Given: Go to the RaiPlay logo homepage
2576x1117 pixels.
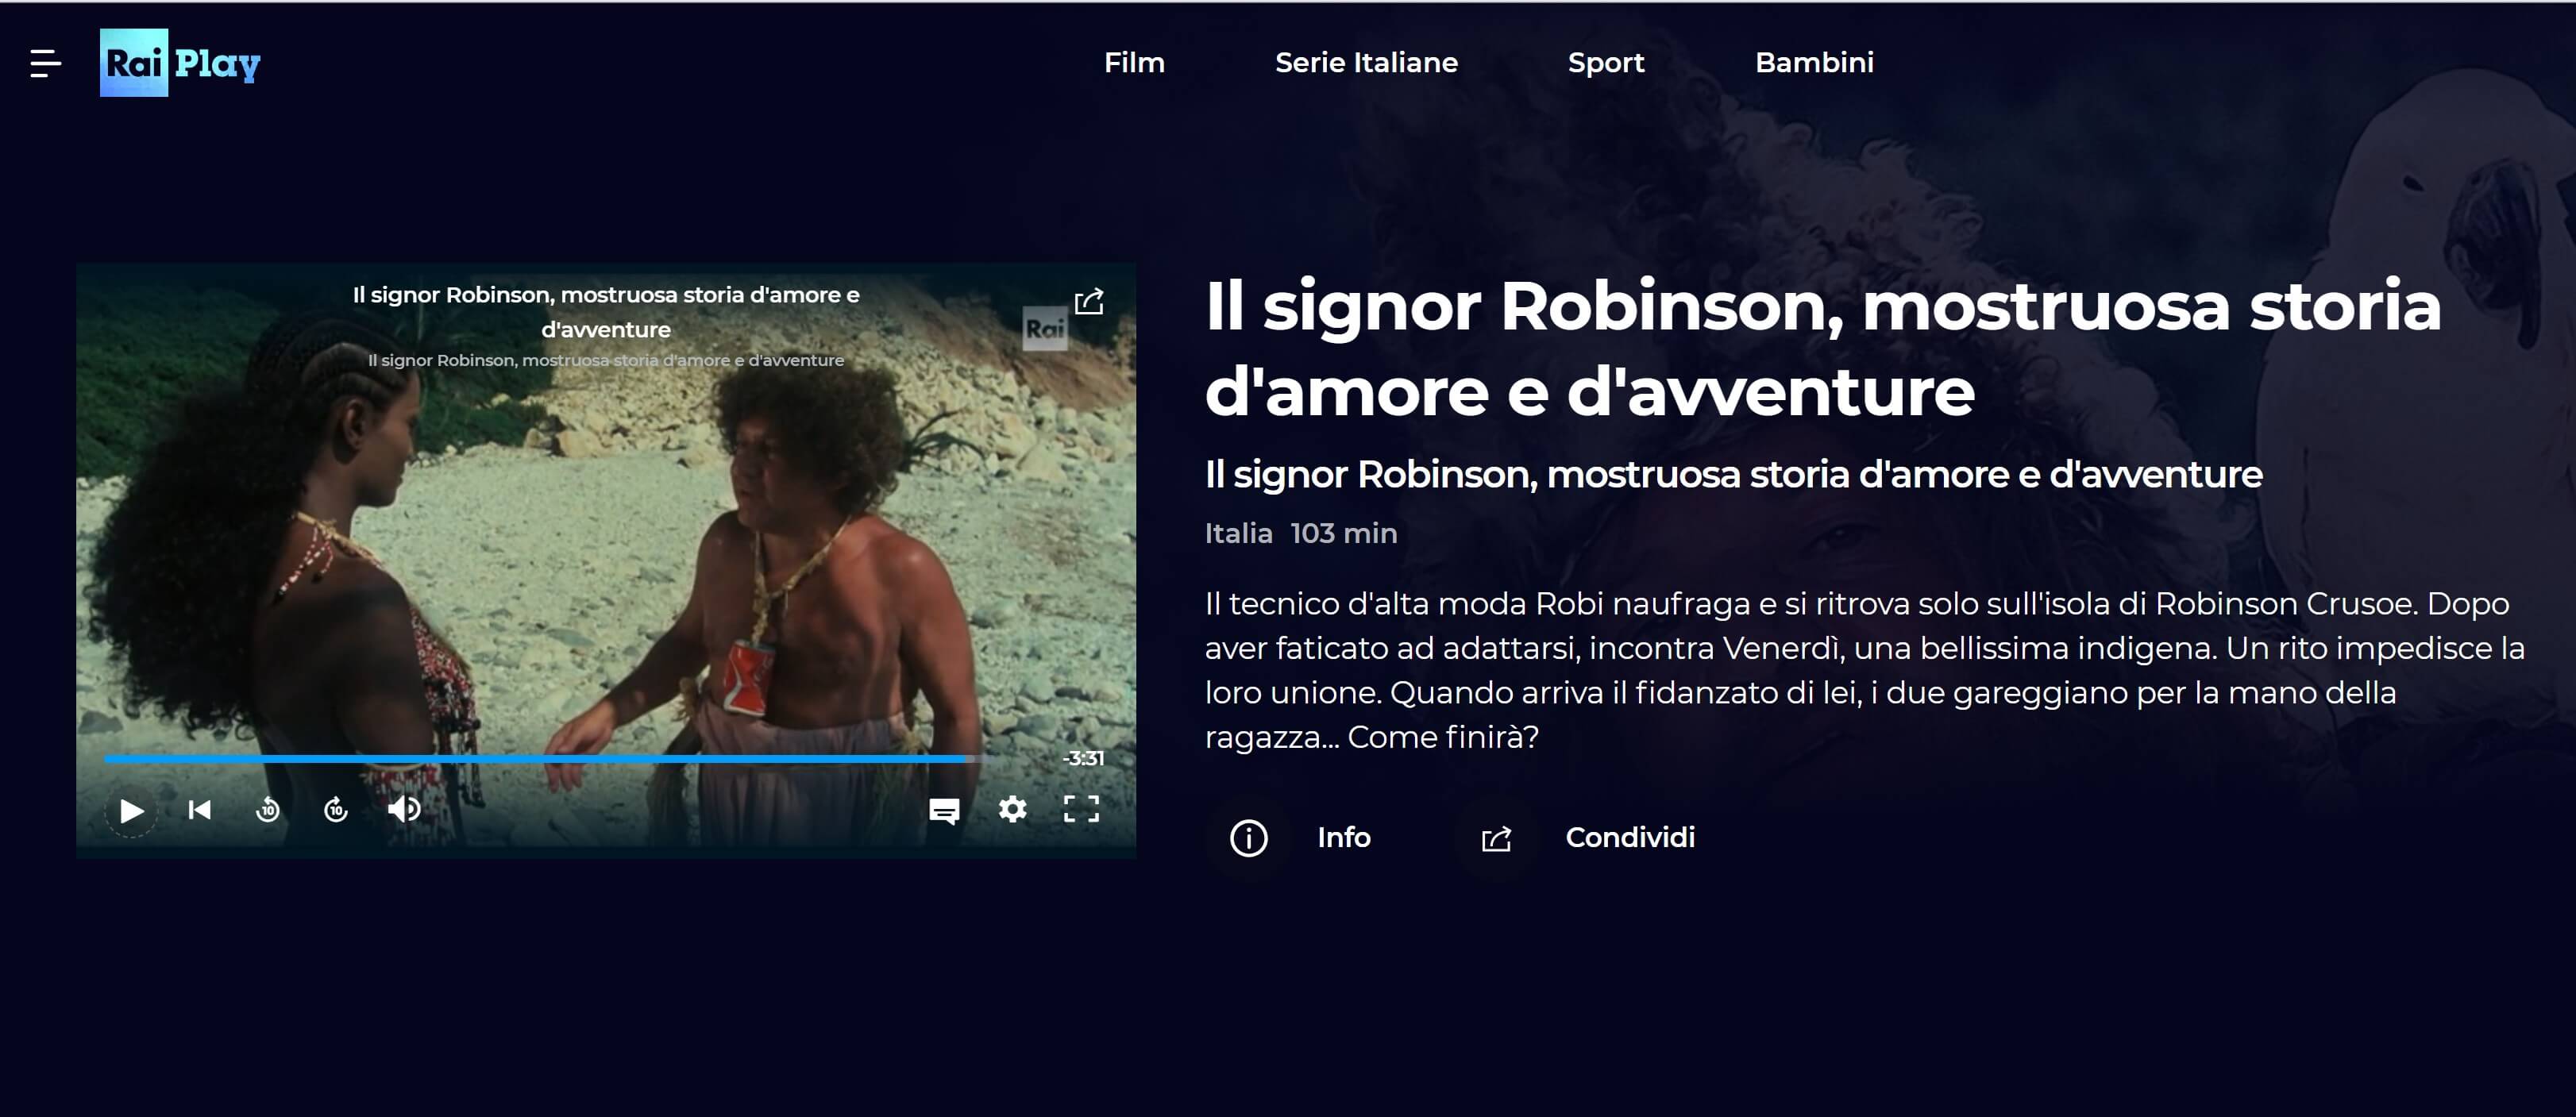Looking at the screenshot, I should click(180, 63).
